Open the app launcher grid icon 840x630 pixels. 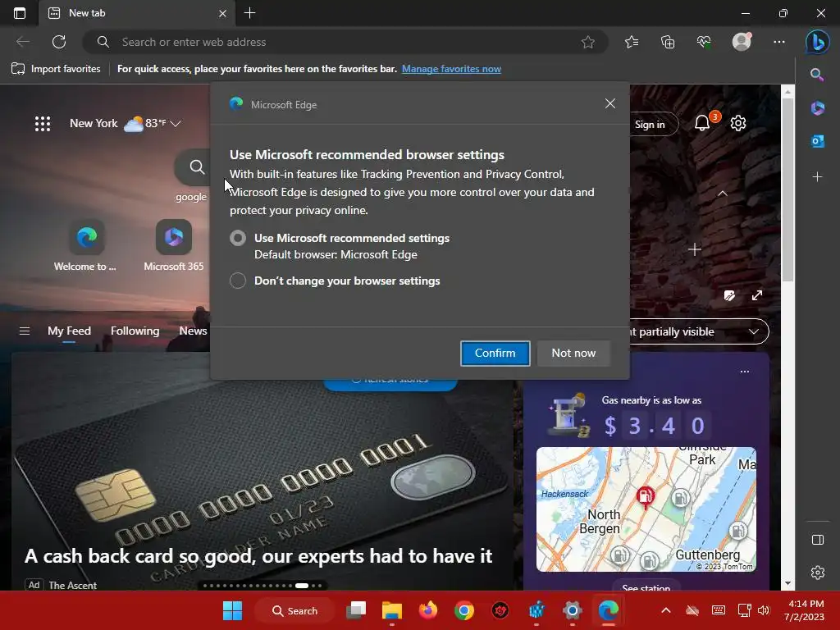[43, 124]
